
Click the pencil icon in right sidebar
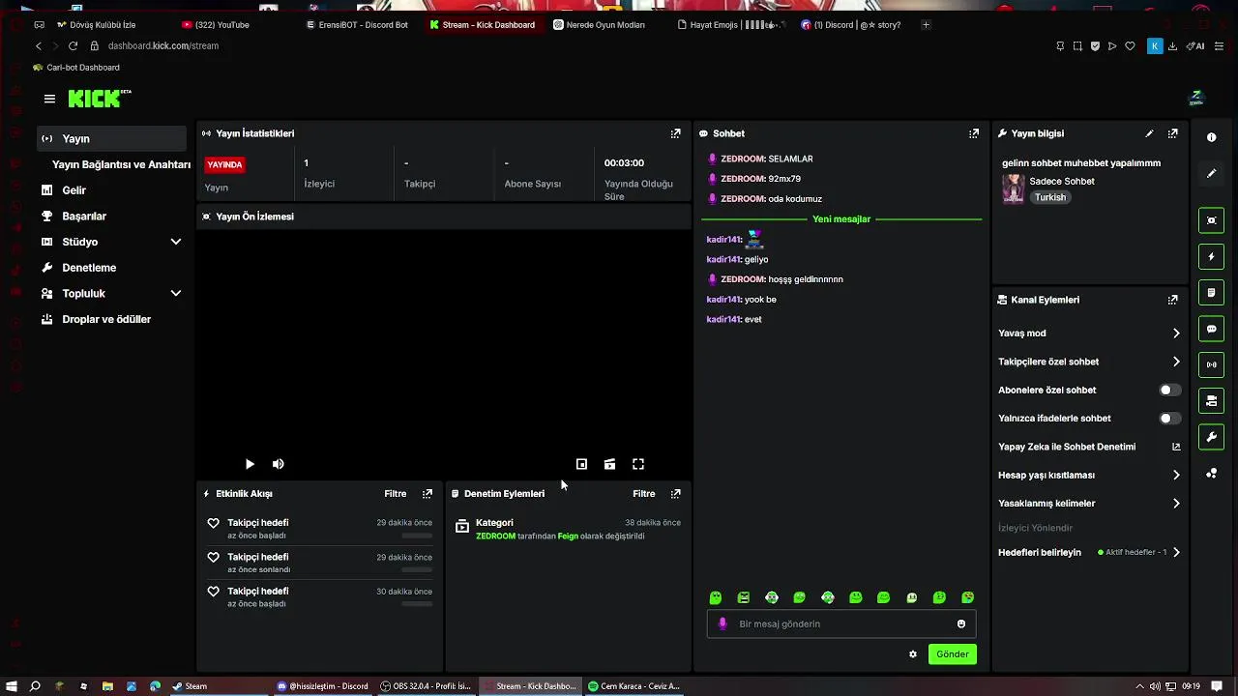1212,174
